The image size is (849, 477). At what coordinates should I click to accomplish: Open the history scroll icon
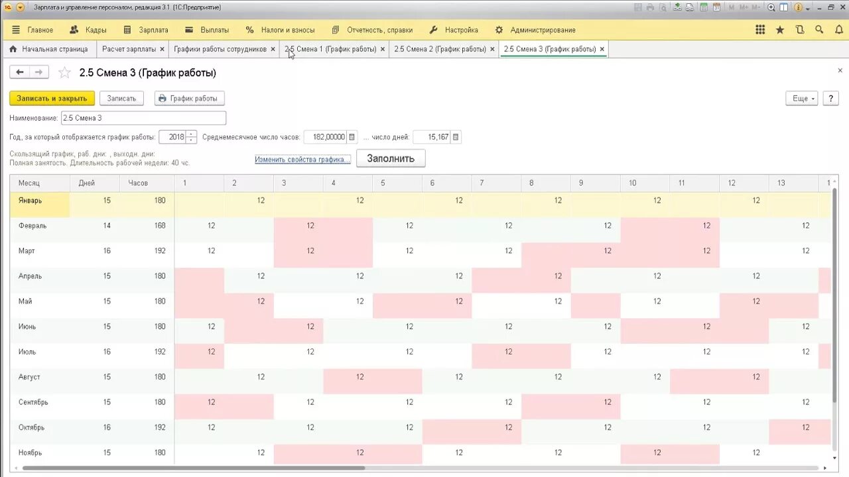[800, 30]
